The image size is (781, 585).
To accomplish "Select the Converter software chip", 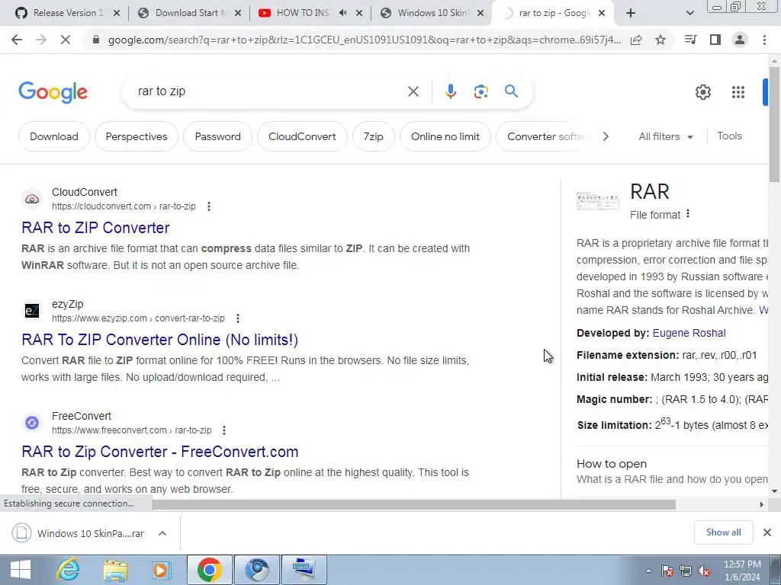I will [x=545, y=136].
